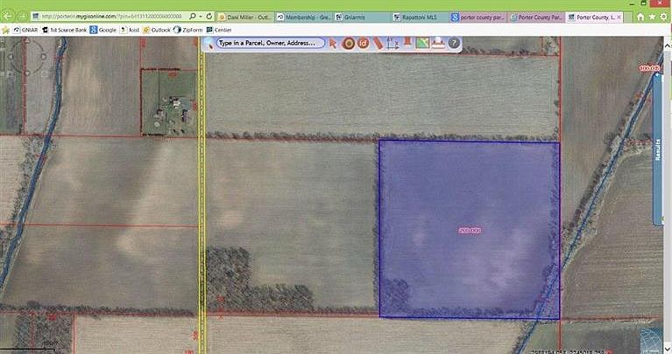This screenshot has height=354, width=672.
Task: Switch to the Gniarmls tab
Action: (x=362, y=17)
